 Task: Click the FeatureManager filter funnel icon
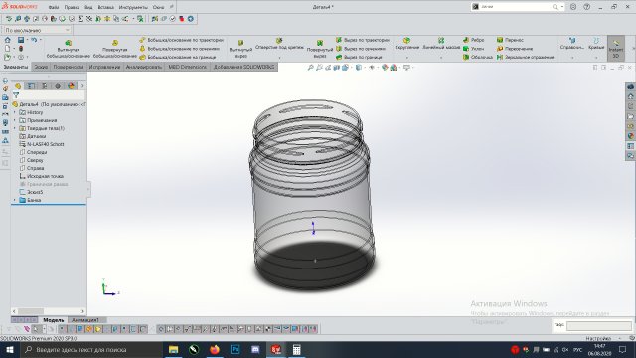16,95
